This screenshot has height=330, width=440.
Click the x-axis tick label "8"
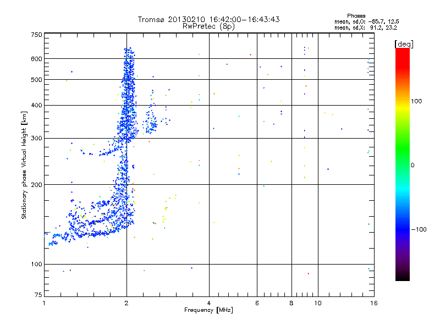(291, 303)
